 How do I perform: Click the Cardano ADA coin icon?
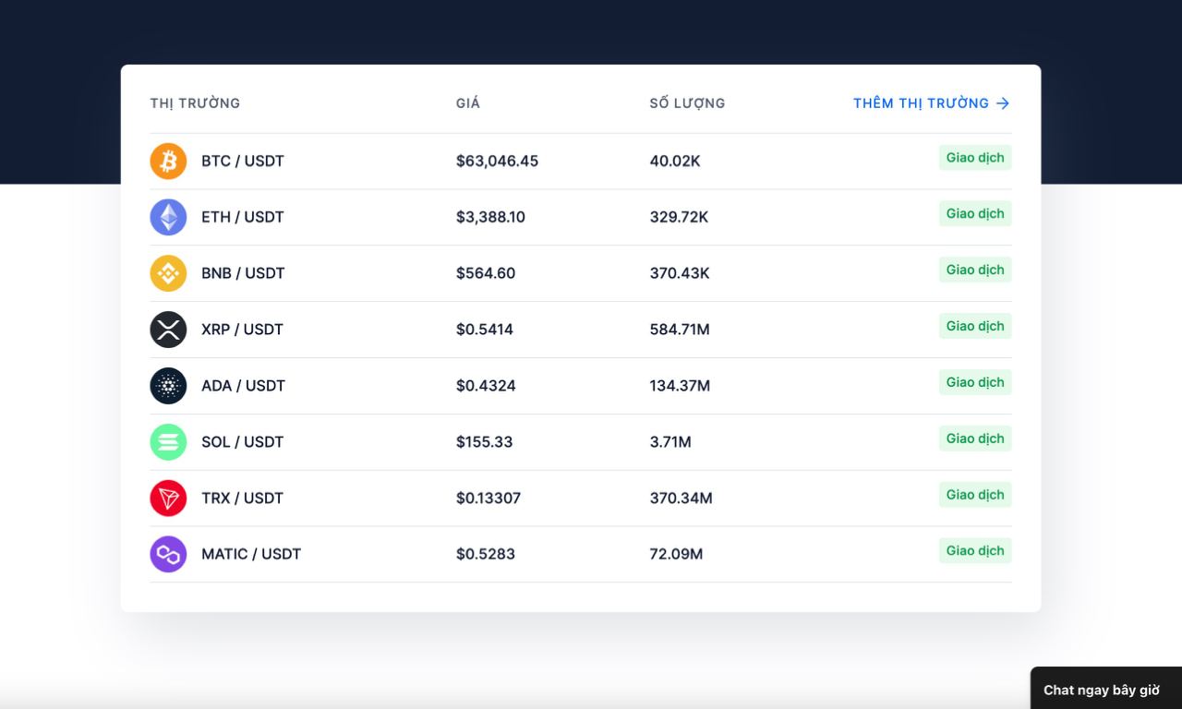tap(168, 386)
